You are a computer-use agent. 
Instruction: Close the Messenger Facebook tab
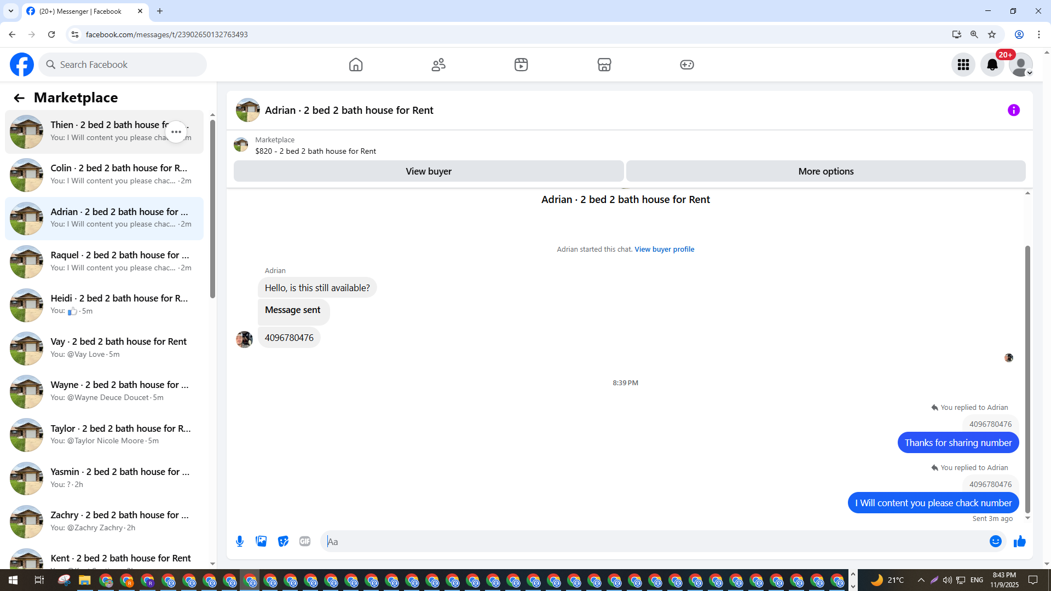(x=140, y=11)
